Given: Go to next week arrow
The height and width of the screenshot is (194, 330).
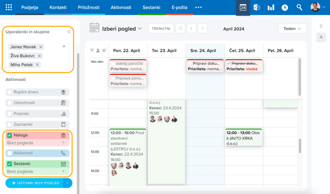Looking at the screenshot, I should [202, 29].
